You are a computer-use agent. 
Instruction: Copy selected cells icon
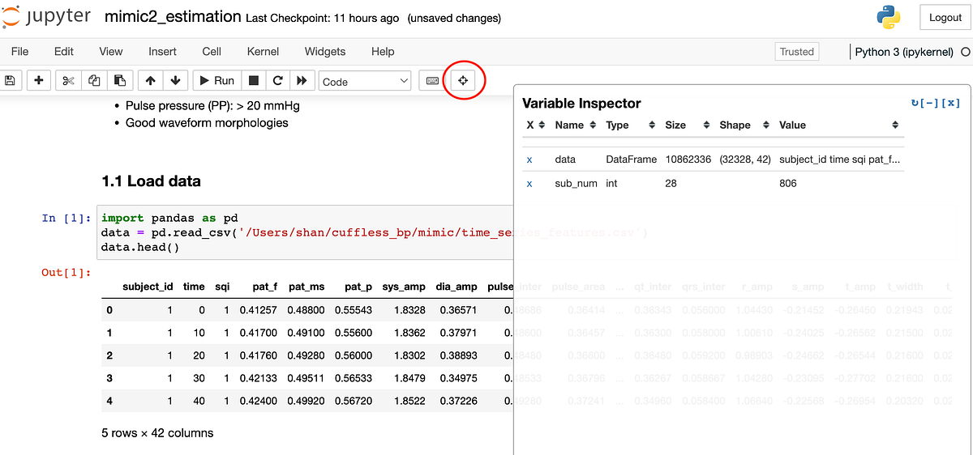94,81
